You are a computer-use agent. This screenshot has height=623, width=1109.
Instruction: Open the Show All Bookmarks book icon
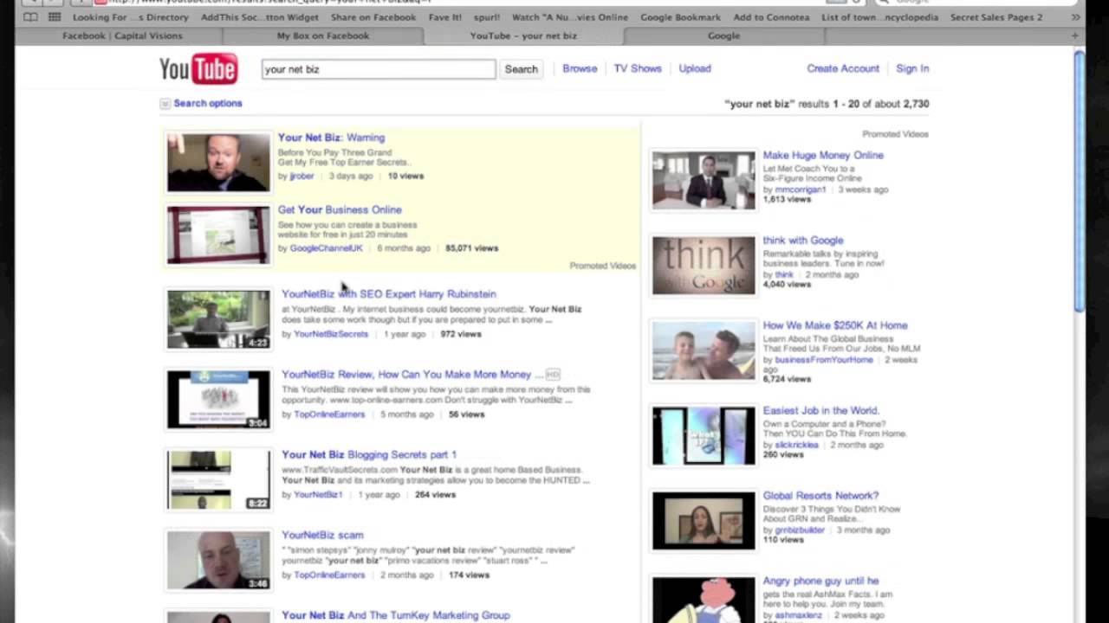(31, 17)
